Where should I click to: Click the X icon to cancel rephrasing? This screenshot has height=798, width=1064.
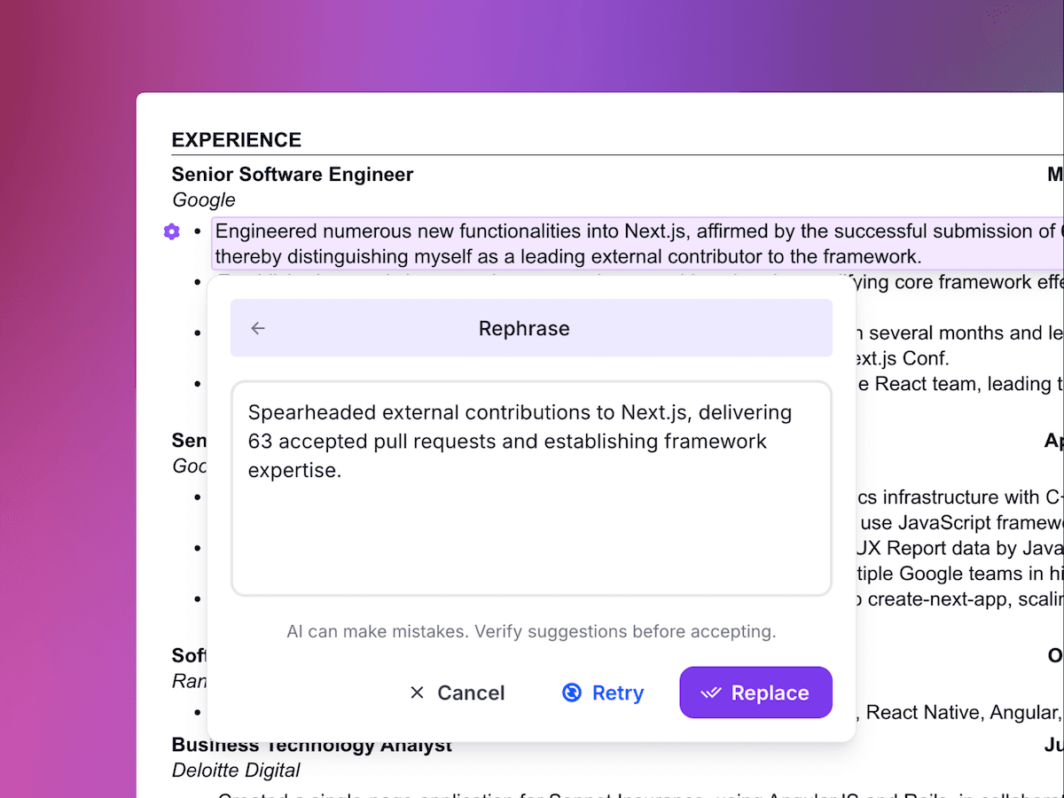pos(417,692)
